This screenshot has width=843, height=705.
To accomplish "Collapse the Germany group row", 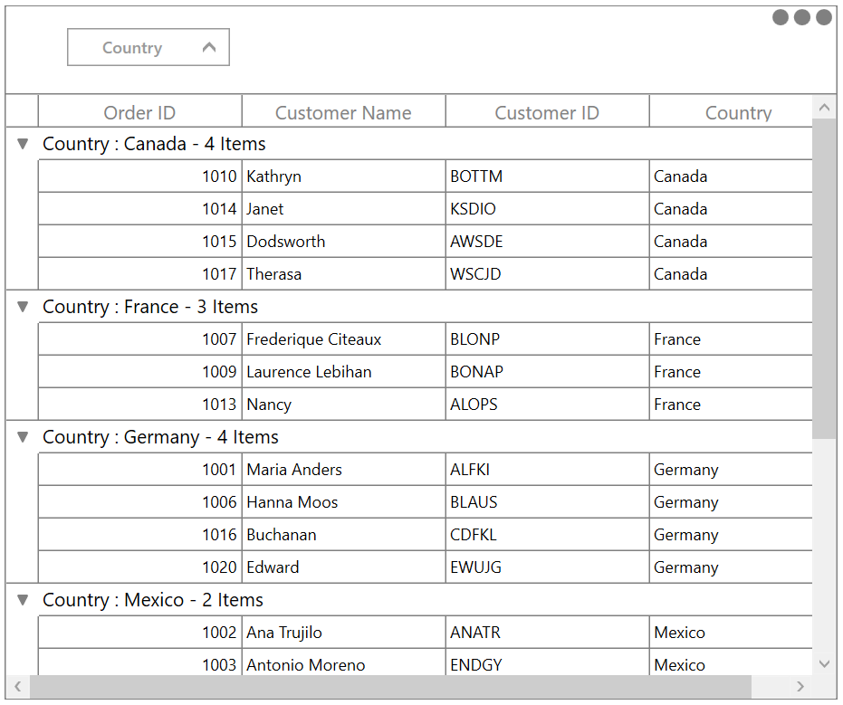I will [x=21, y=436].
